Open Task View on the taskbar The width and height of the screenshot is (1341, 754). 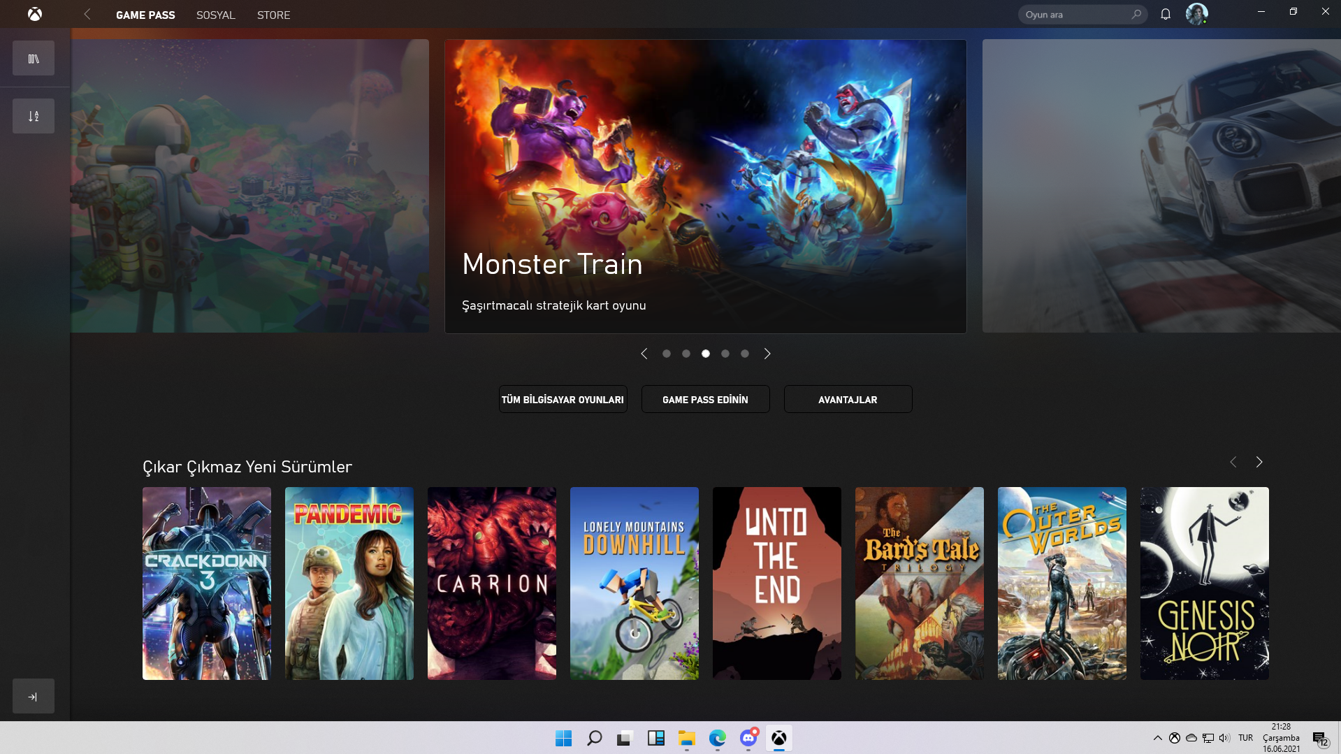625,738
